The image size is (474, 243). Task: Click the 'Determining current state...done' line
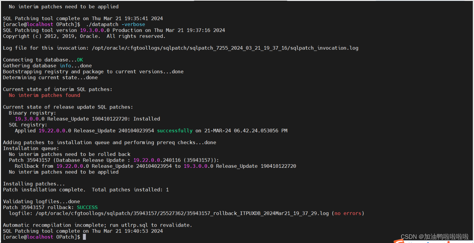50,77
